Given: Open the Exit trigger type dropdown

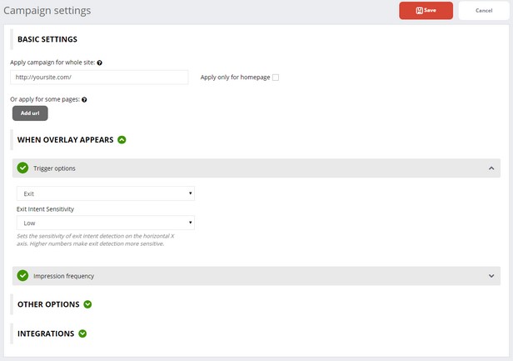Looking at the screenshot, I should pyautogui.click(x=106, y=193).
